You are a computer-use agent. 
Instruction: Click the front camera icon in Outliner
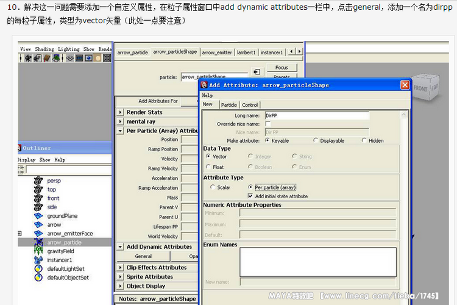pos(38,198)
